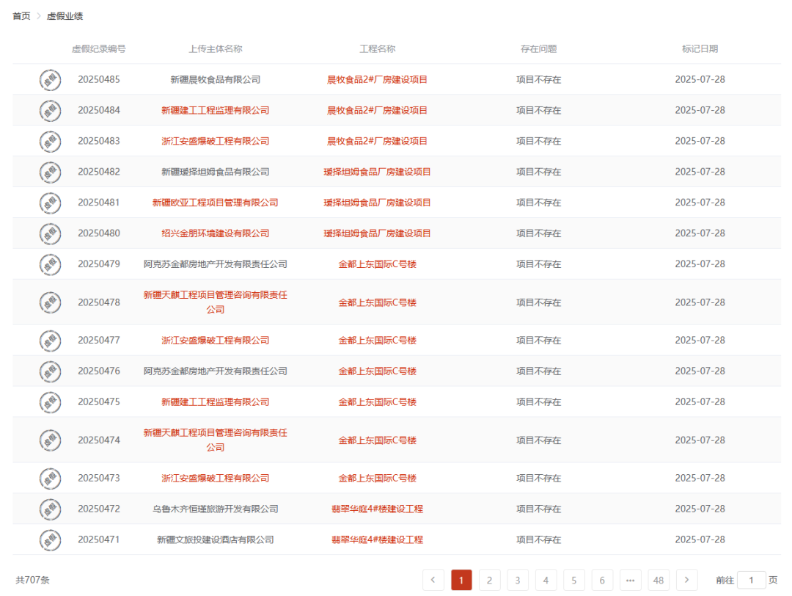Click the 虚假纪录编号 column header

98,48
